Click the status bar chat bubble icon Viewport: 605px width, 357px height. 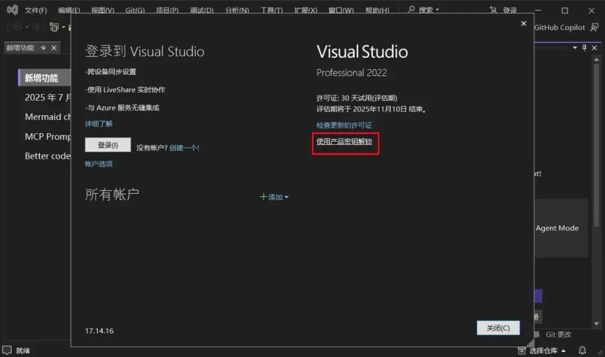[7, 350]
